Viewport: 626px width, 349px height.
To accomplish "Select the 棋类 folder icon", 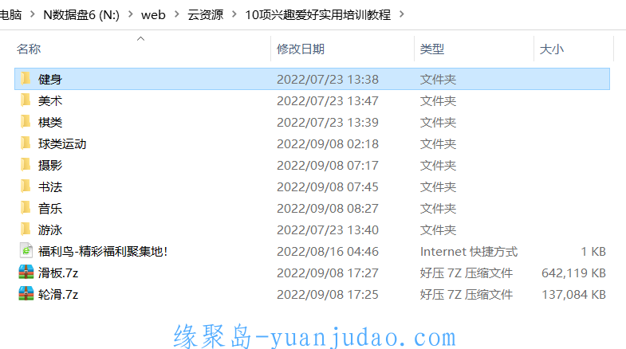I will 26,122.
